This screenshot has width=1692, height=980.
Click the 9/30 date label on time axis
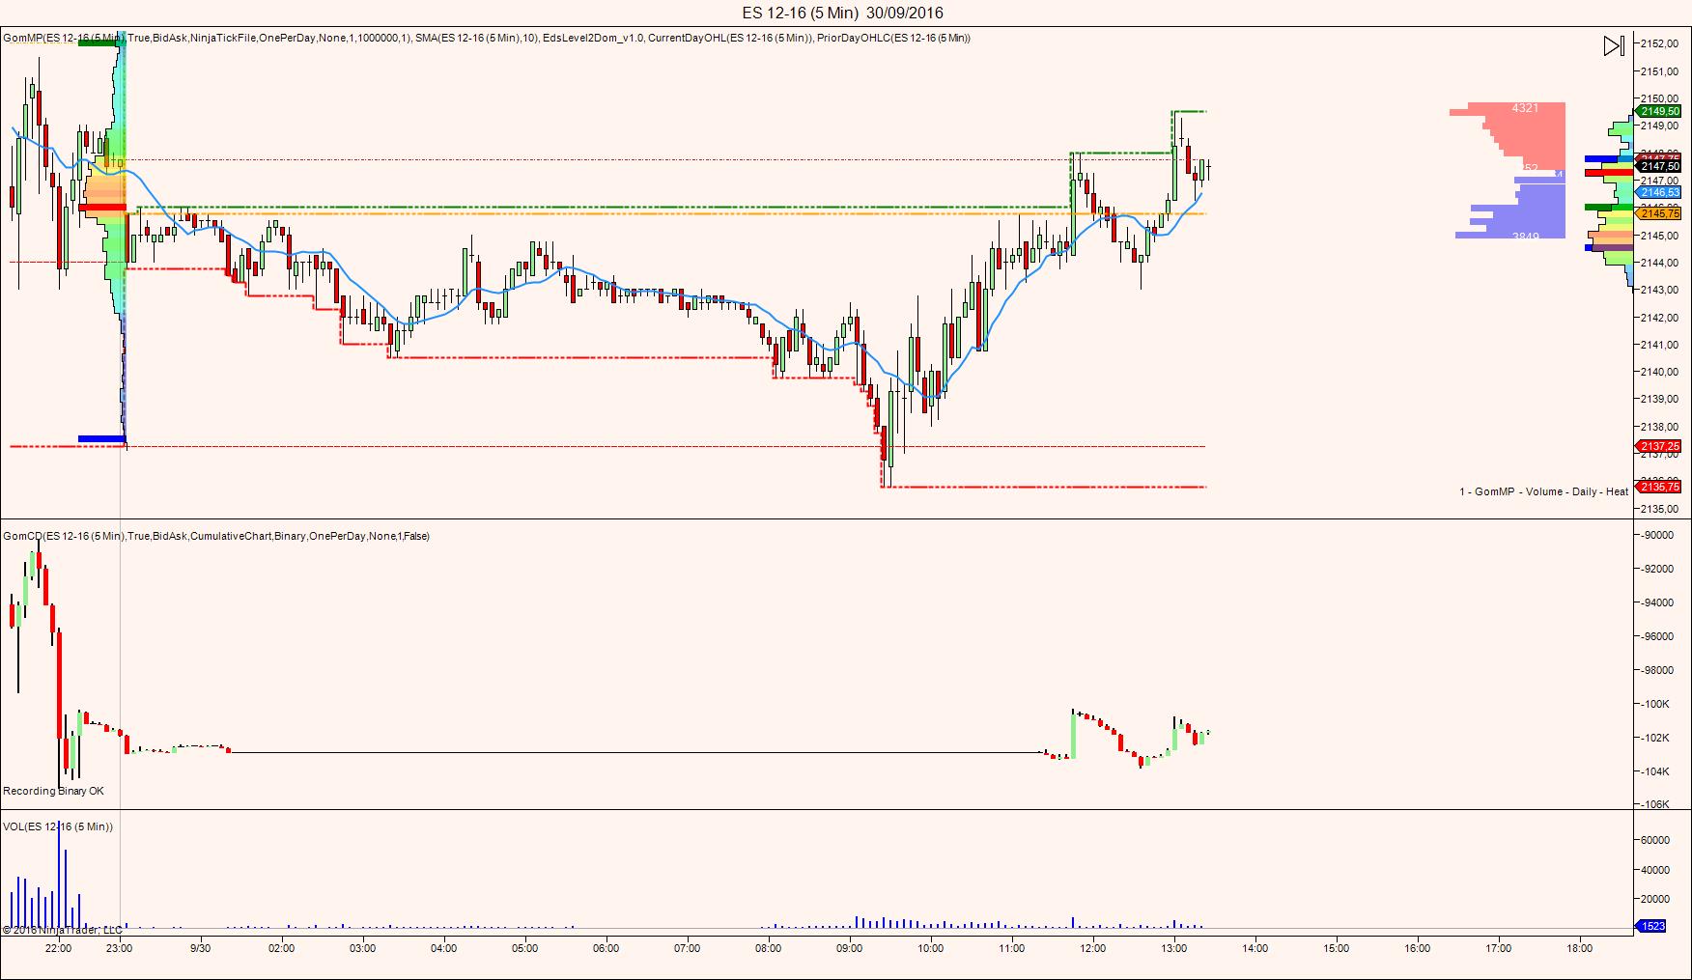point(201,948)
